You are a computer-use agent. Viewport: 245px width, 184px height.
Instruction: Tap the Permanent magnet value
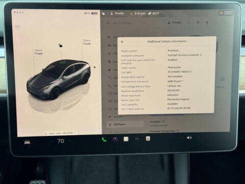click(x=178, y=99)
